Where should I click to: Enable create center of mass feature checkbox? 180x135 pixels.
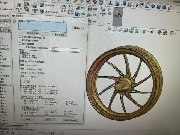pos(20,40)
